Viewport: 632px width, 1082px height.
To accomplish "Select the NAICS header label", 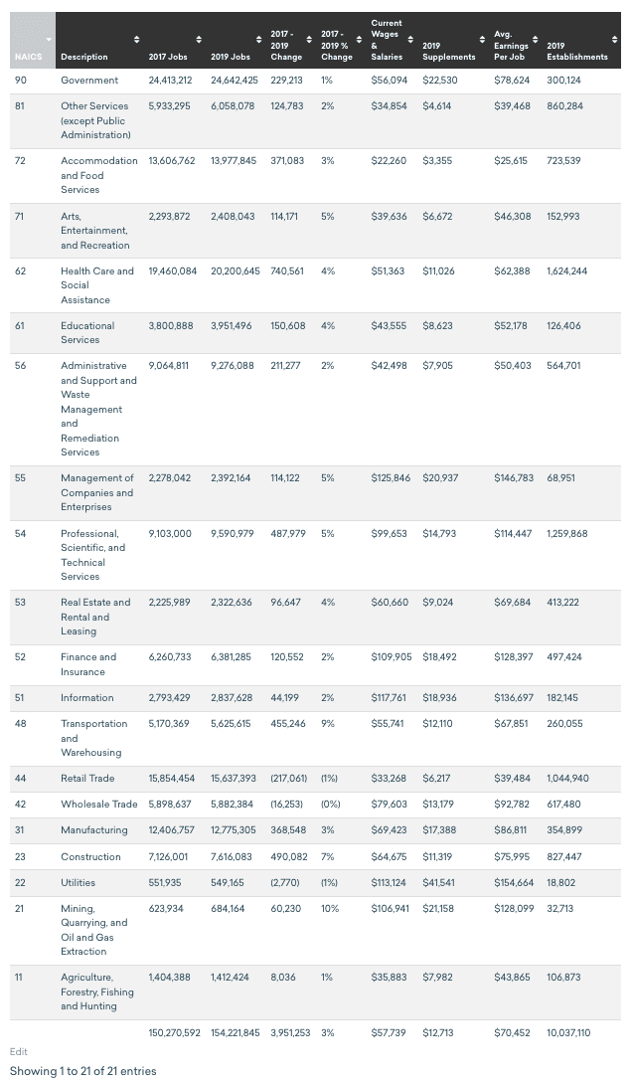I will tap(28, 57).
